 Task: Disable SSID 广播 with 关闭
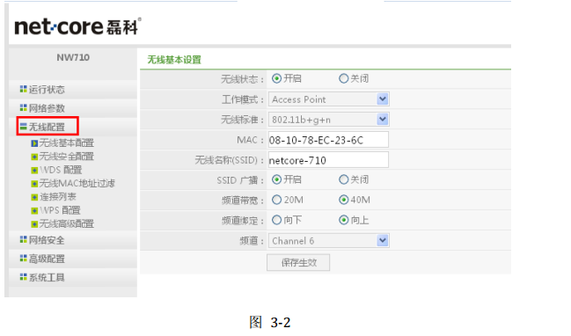pos(344,179)
